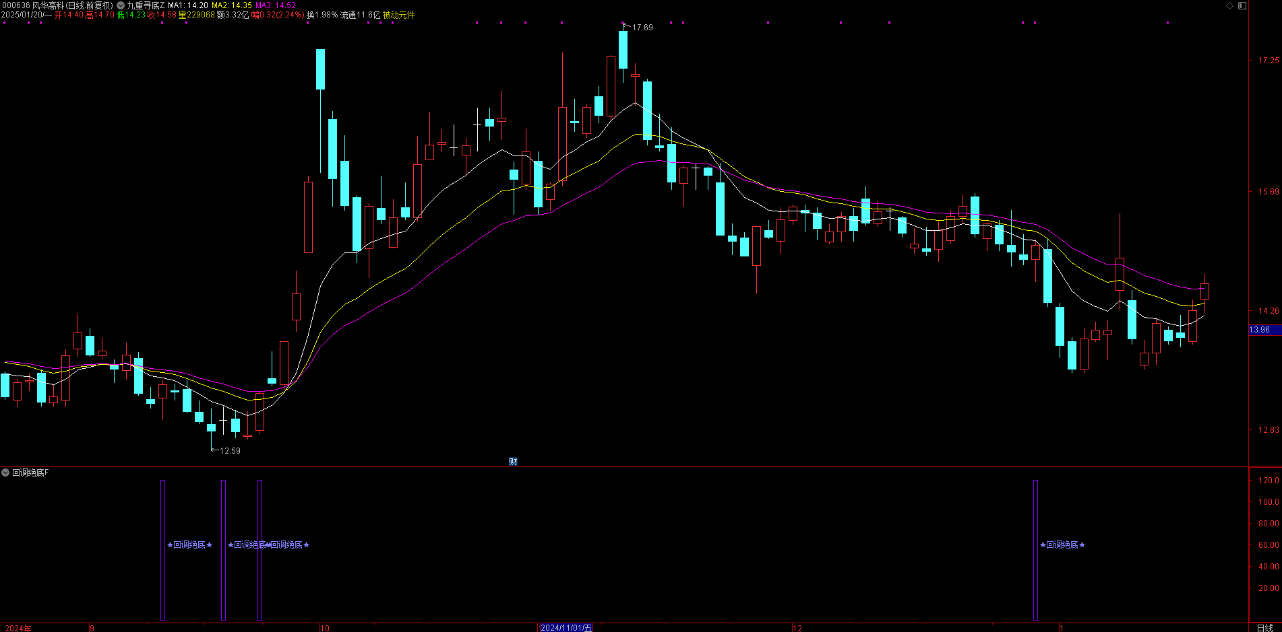Click the third purple 回调绝底 signal bar

point(260,550)
